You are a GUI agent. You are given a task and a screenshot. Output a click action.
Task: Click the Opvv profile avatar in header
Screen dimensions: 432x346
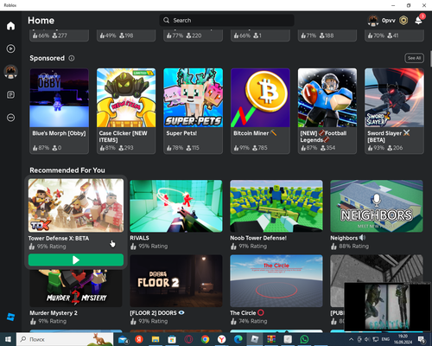(372, 21)
